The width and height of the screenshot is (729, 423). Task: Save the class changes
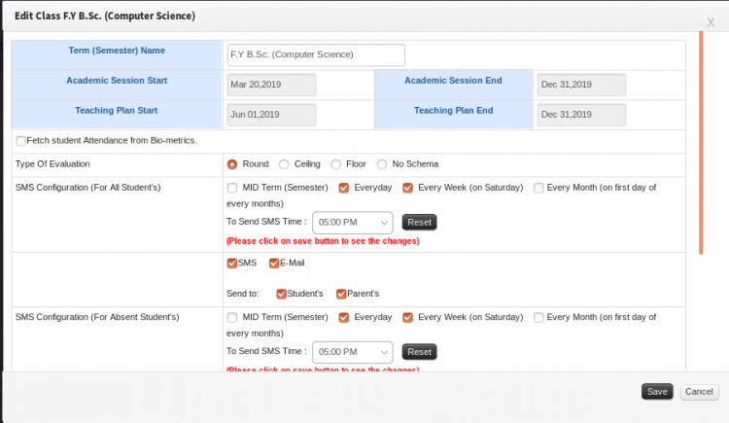(x=657, y=392)
